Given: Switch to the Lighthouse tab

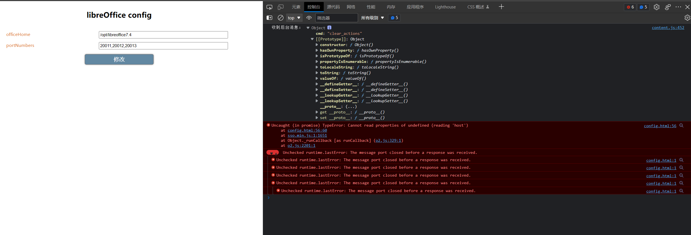Looking at the screenshot, I should (445, 7).
